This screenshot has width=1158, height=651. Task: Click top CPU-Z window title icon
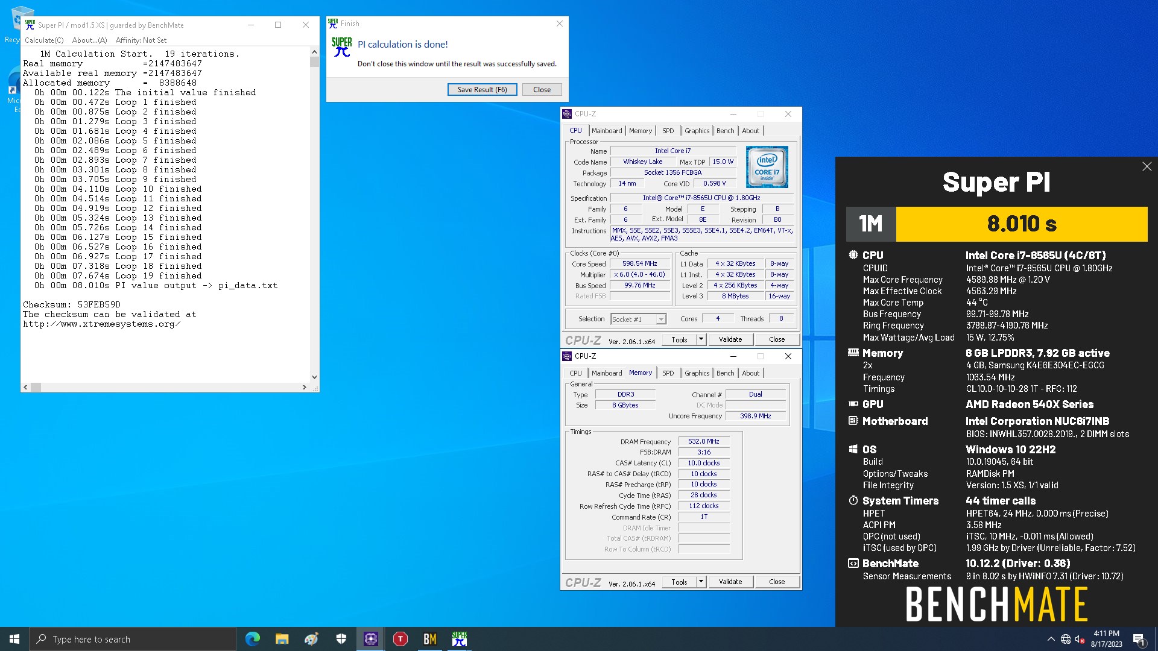click(567, 114)
